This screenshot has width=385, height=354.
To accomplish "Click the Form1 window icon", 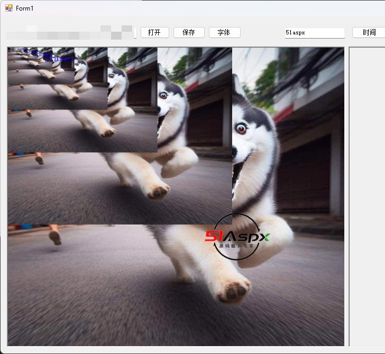I will (x=9, y=8).
